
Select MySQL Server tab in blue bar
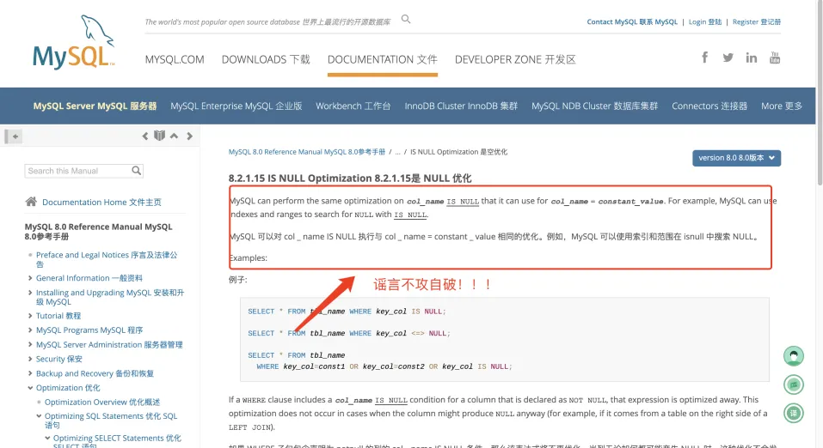point(95,106)
